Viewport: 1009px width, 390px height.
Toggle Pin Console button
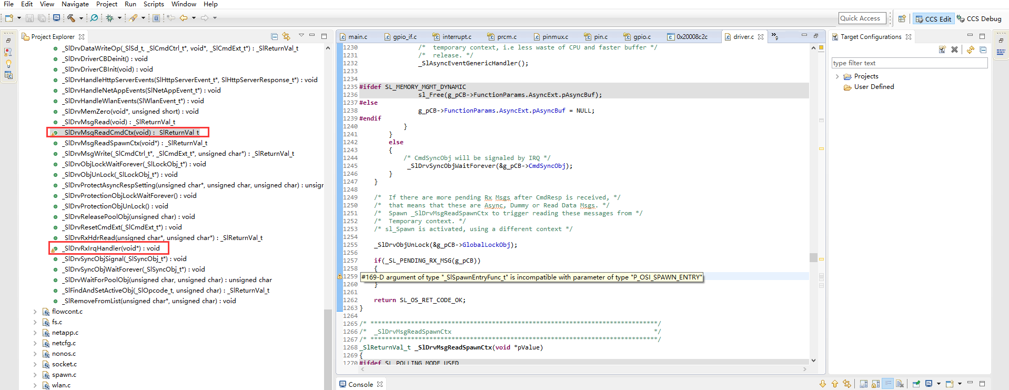916,384
